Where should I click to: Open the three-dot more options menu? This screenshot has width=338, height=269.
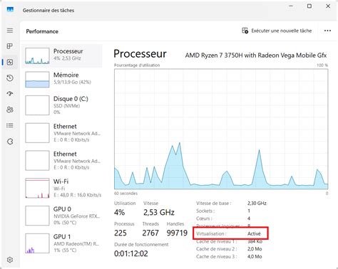pyautogui.click(x=327, y=31)
